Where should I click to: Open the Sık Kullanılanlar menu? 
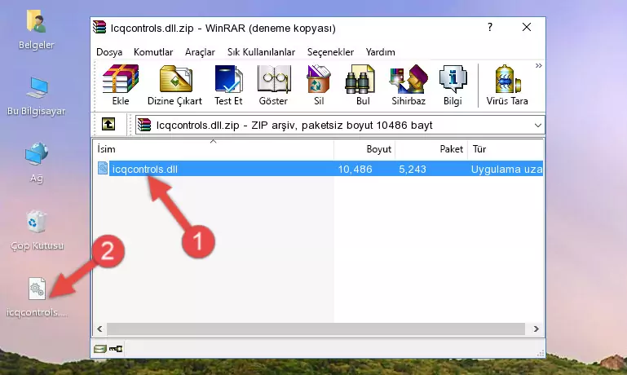(x=261, y=52)
